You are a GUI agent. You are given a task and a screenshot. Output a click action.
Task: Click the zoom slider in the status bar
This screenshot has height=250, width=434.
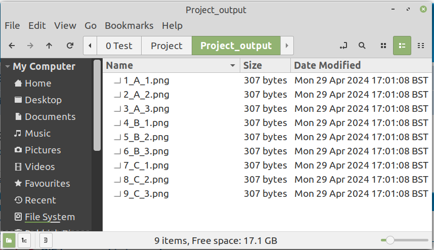(x=390, y=241)
